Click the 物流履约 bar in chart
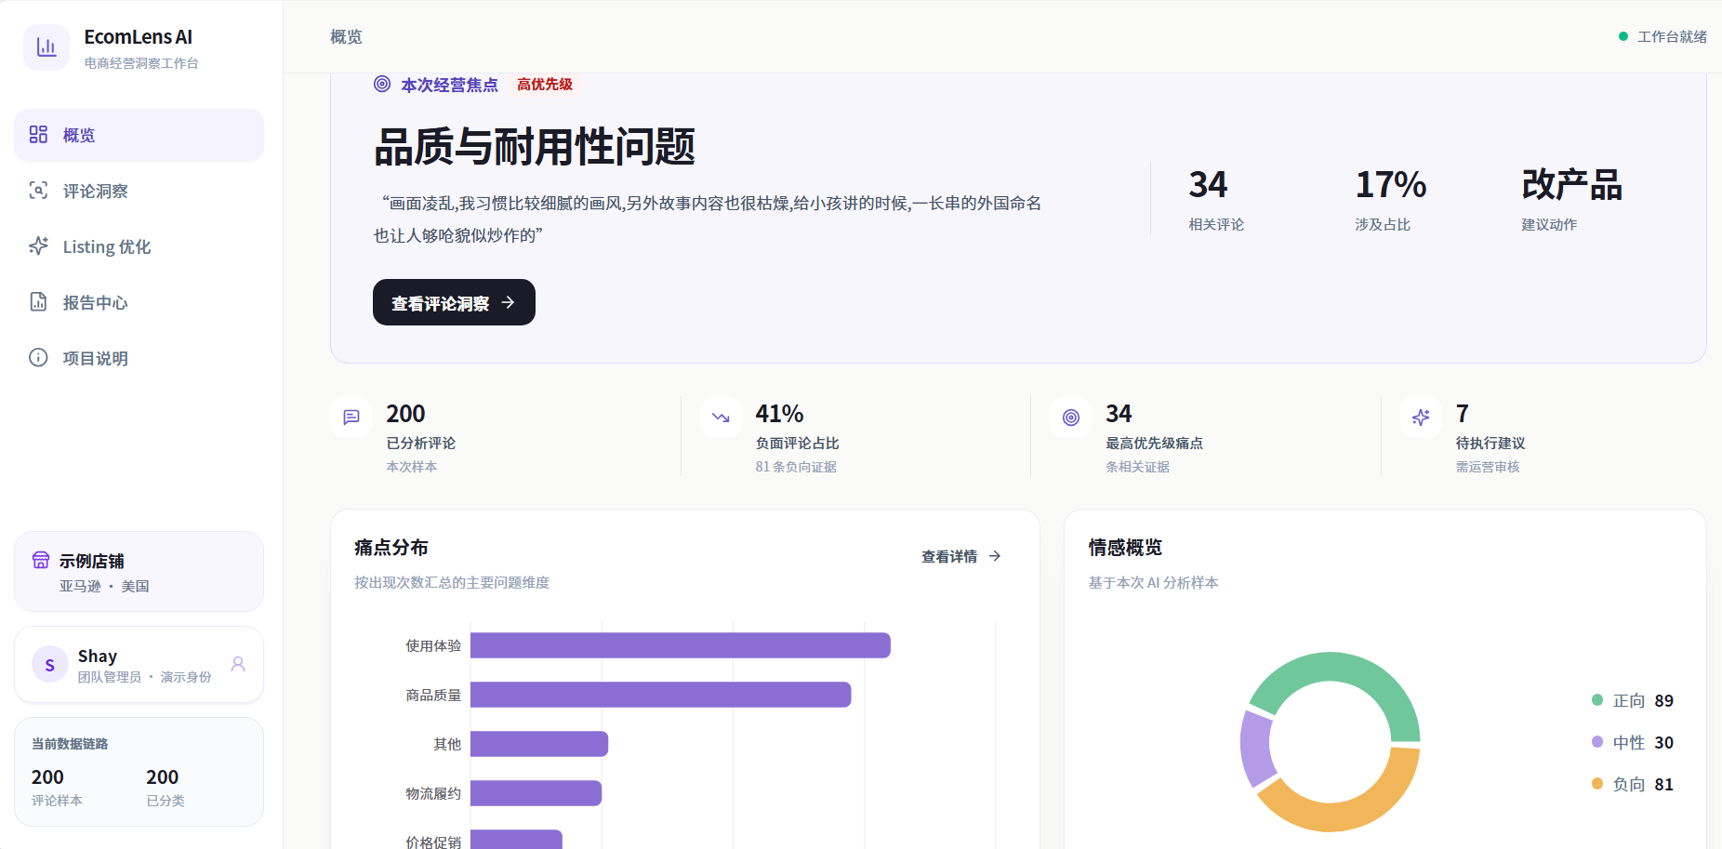 click(x=536, y=793)
